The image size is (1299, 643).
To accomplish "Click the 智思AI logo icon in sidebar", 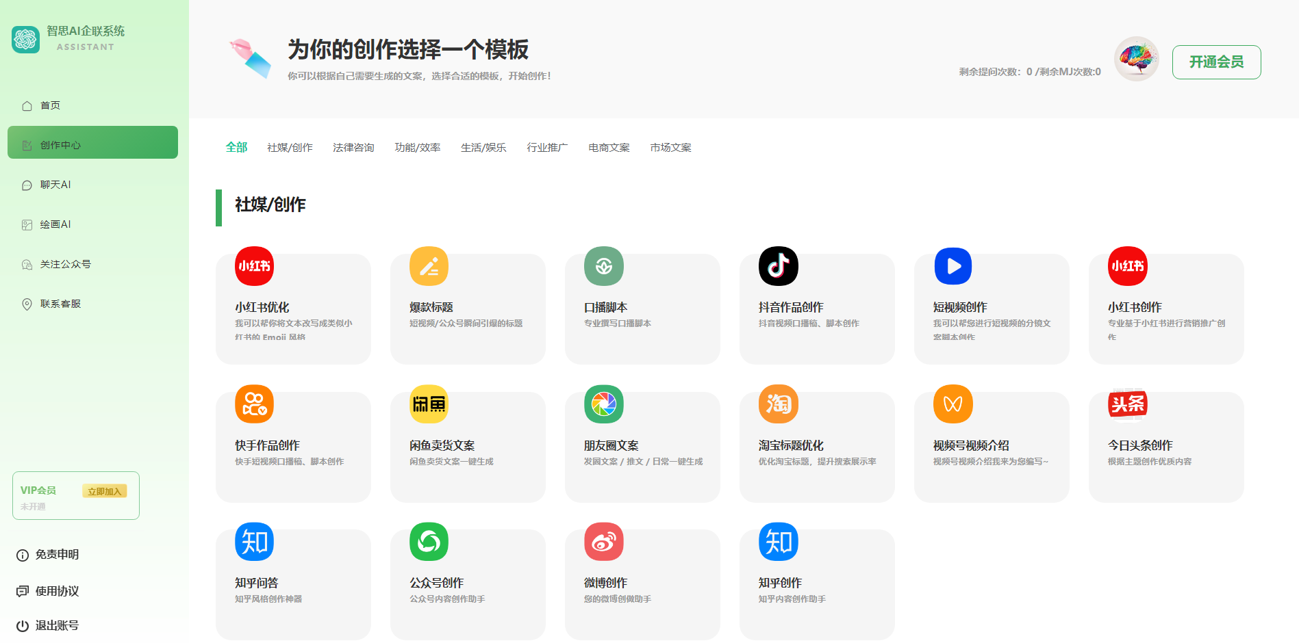I will [x=26, y=39].
